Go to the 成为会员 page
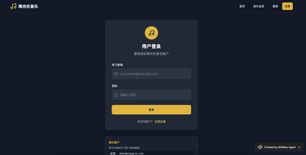306x155 pixels. pos(259,6)
